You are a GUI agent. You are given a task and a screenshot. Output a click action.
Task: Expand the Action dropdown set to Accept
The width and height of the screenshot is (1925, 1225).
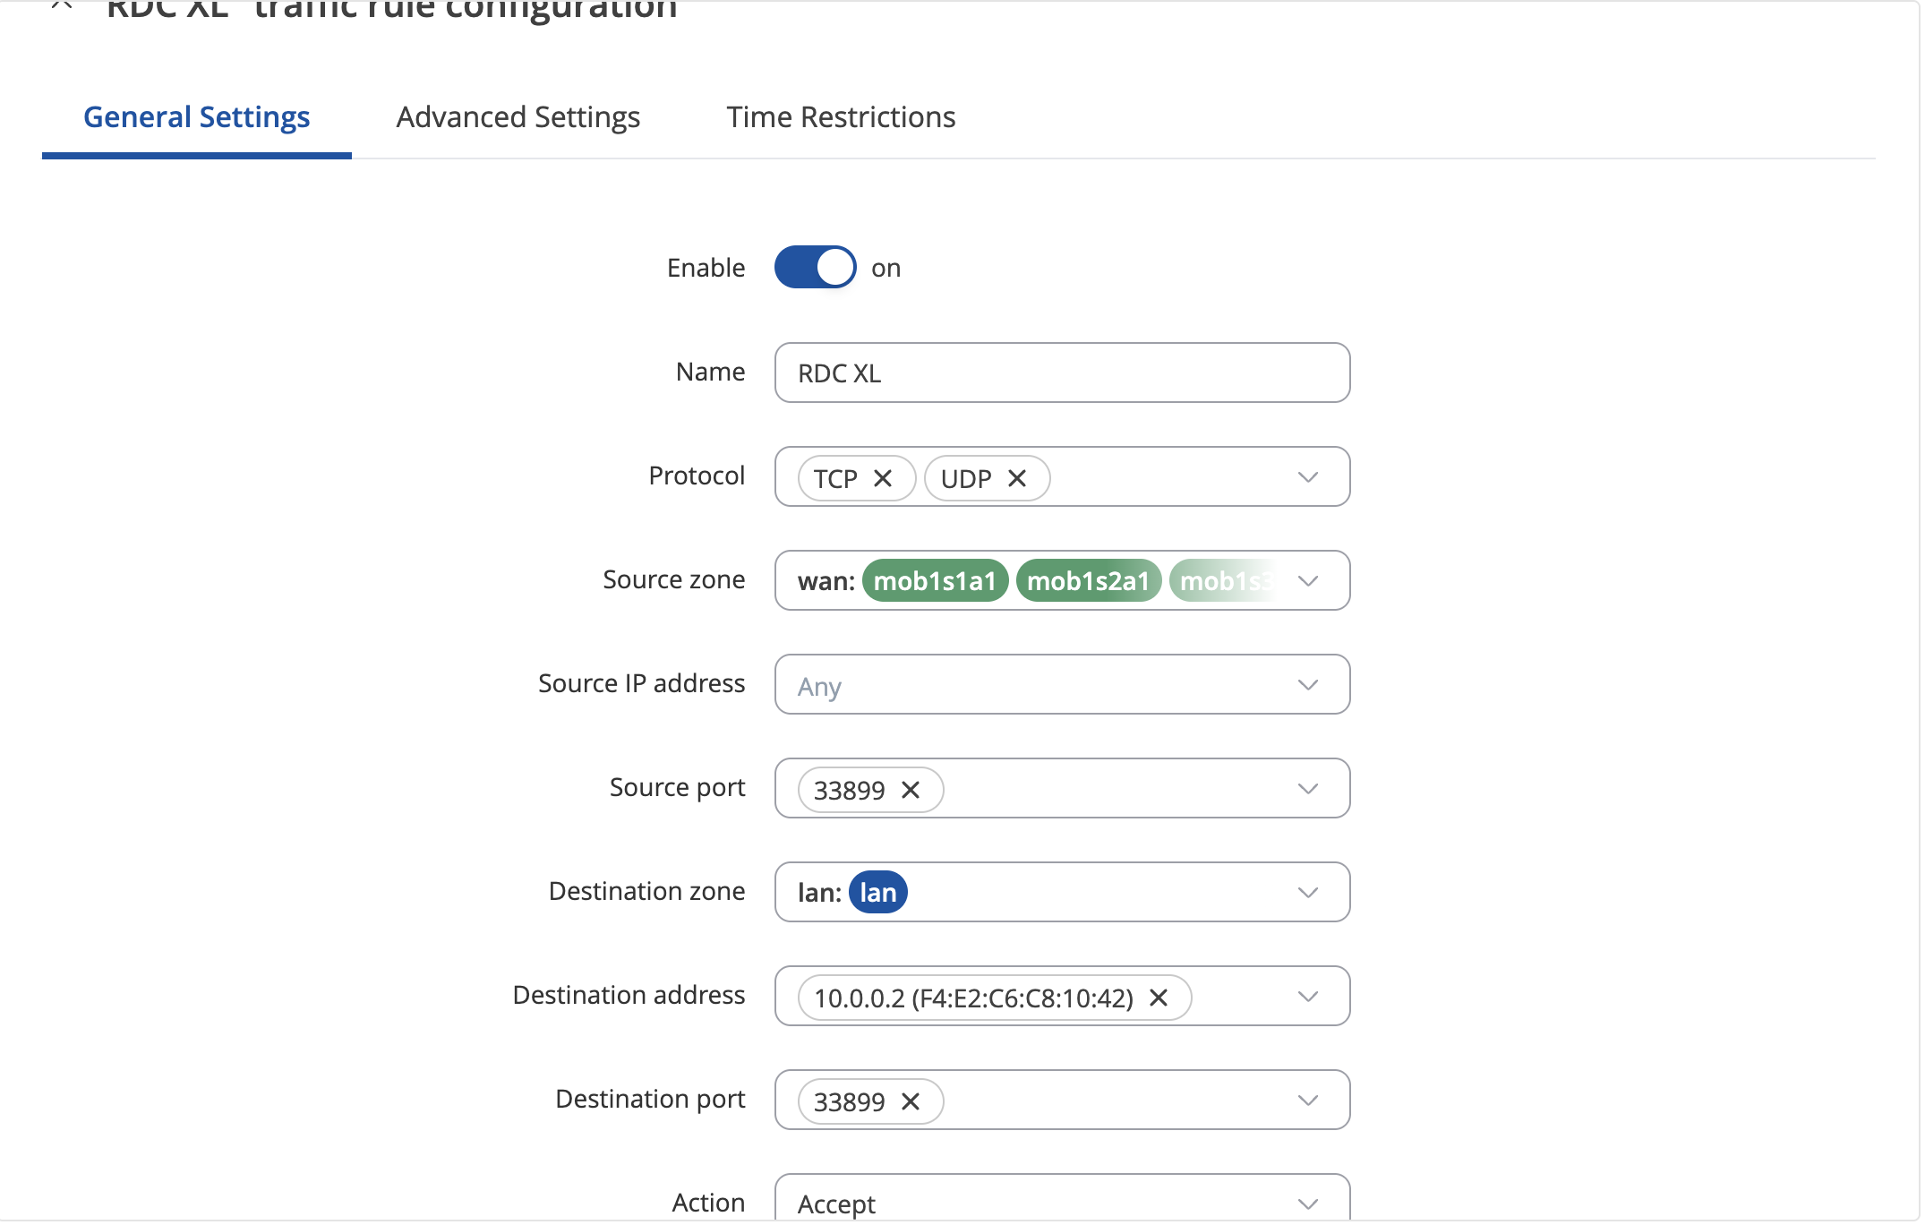tap(1062, 1200)
